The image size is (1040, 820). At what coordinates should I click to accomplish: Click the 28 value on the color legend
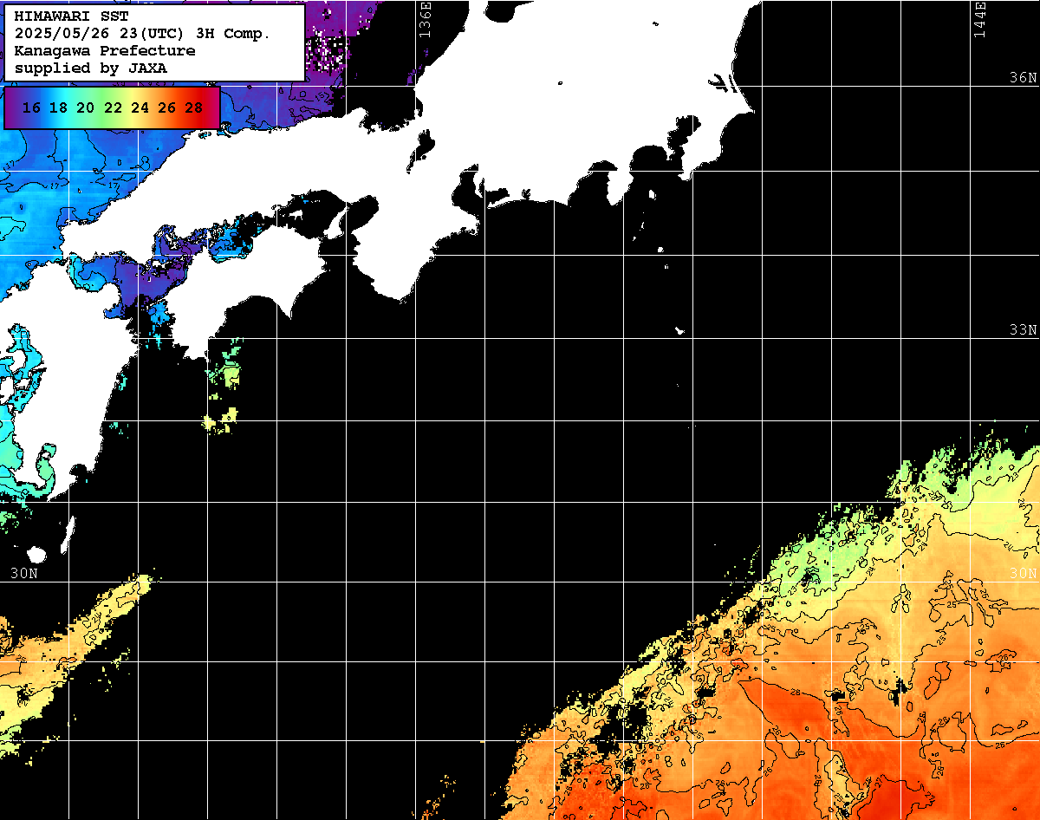pyautogui.click(x=193, y=107)
